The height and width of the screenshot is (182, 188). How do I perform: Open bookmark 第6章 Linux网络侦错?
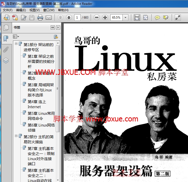[41, 128]
